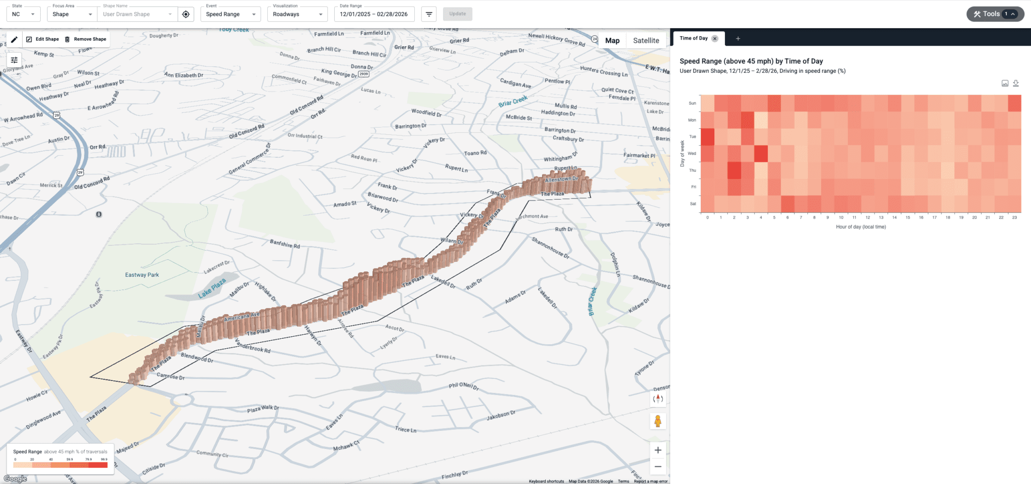
Task: Download the heatmap chart data
Action: [x=1016, y=83]
